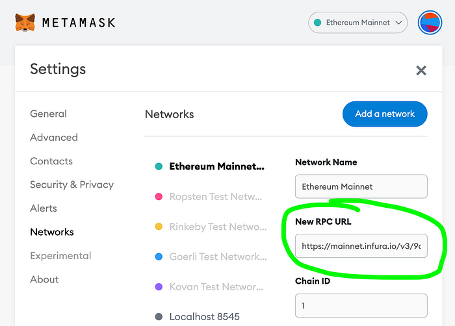Image resolution: width=455 pixels, height=326 pixels.
Task: Select Goerli Test Network entry
Action: [211, 257]
